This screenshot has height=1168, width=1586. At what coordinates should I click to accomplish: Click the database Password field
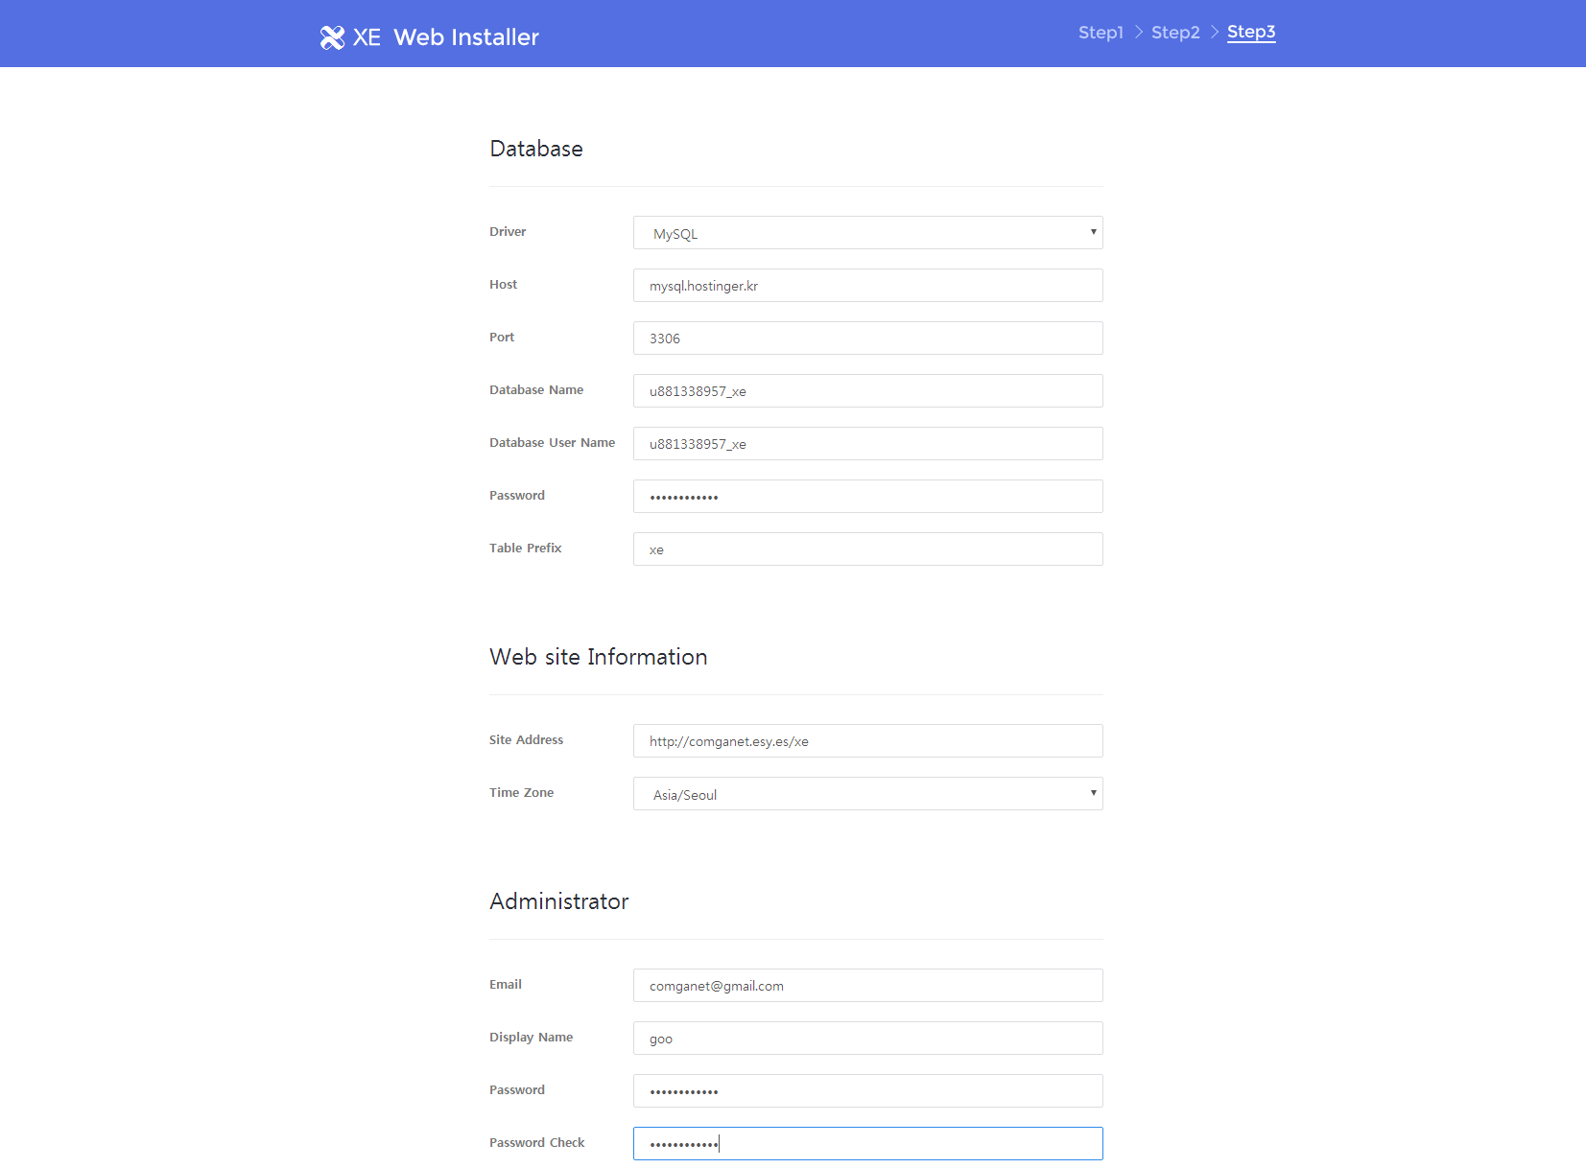866,497
